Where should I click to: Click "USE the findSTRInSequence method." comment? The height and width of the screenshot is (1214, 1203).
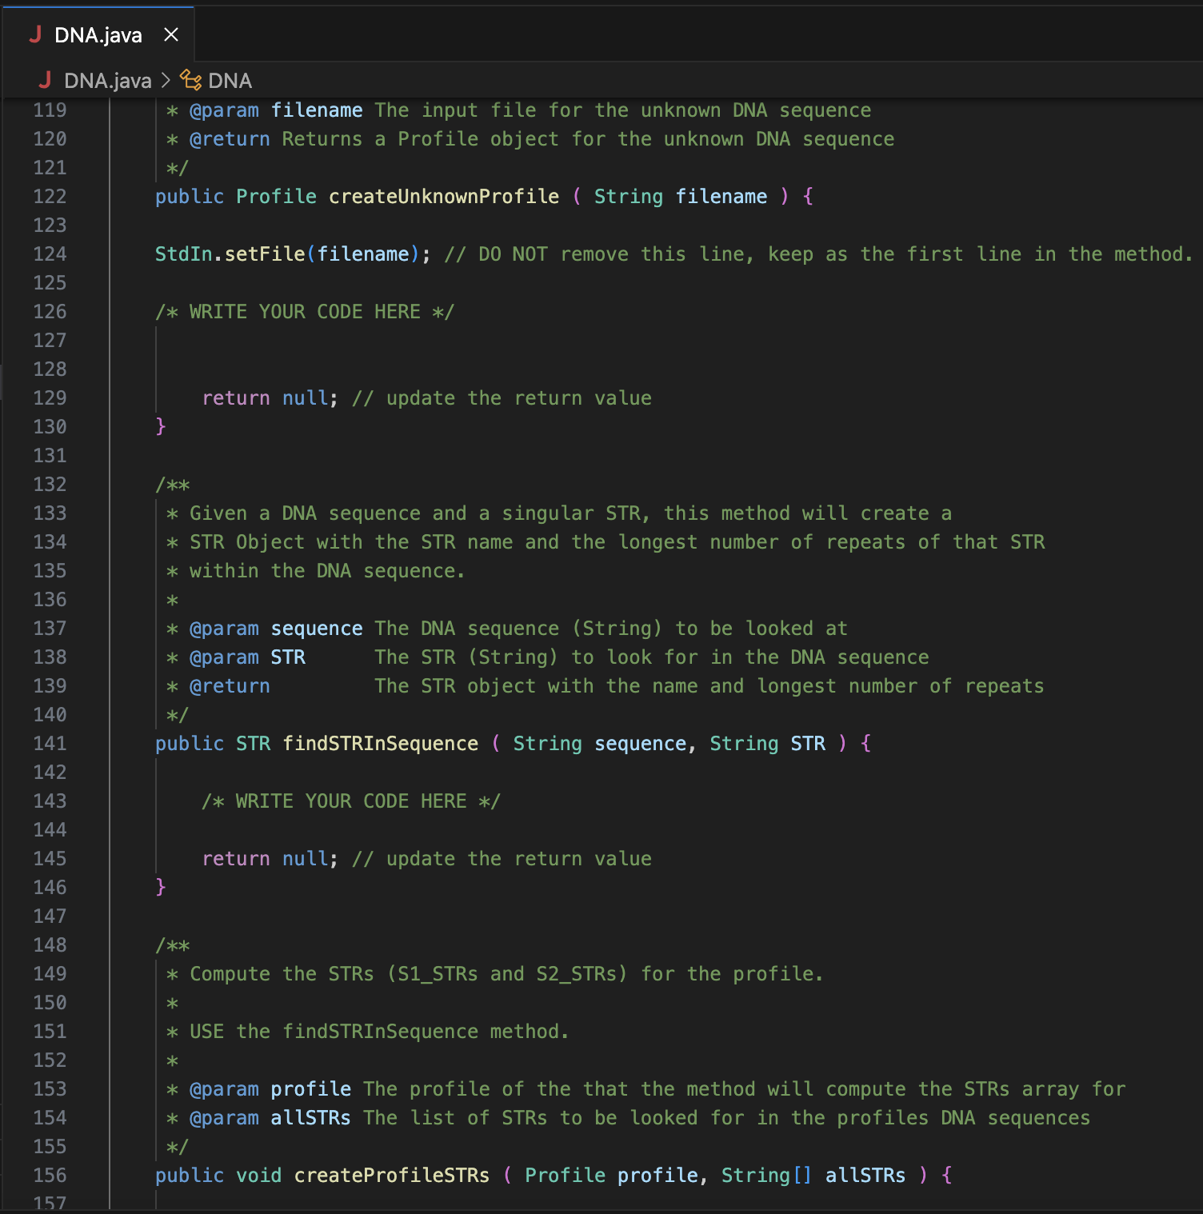tap(379, 1032)
